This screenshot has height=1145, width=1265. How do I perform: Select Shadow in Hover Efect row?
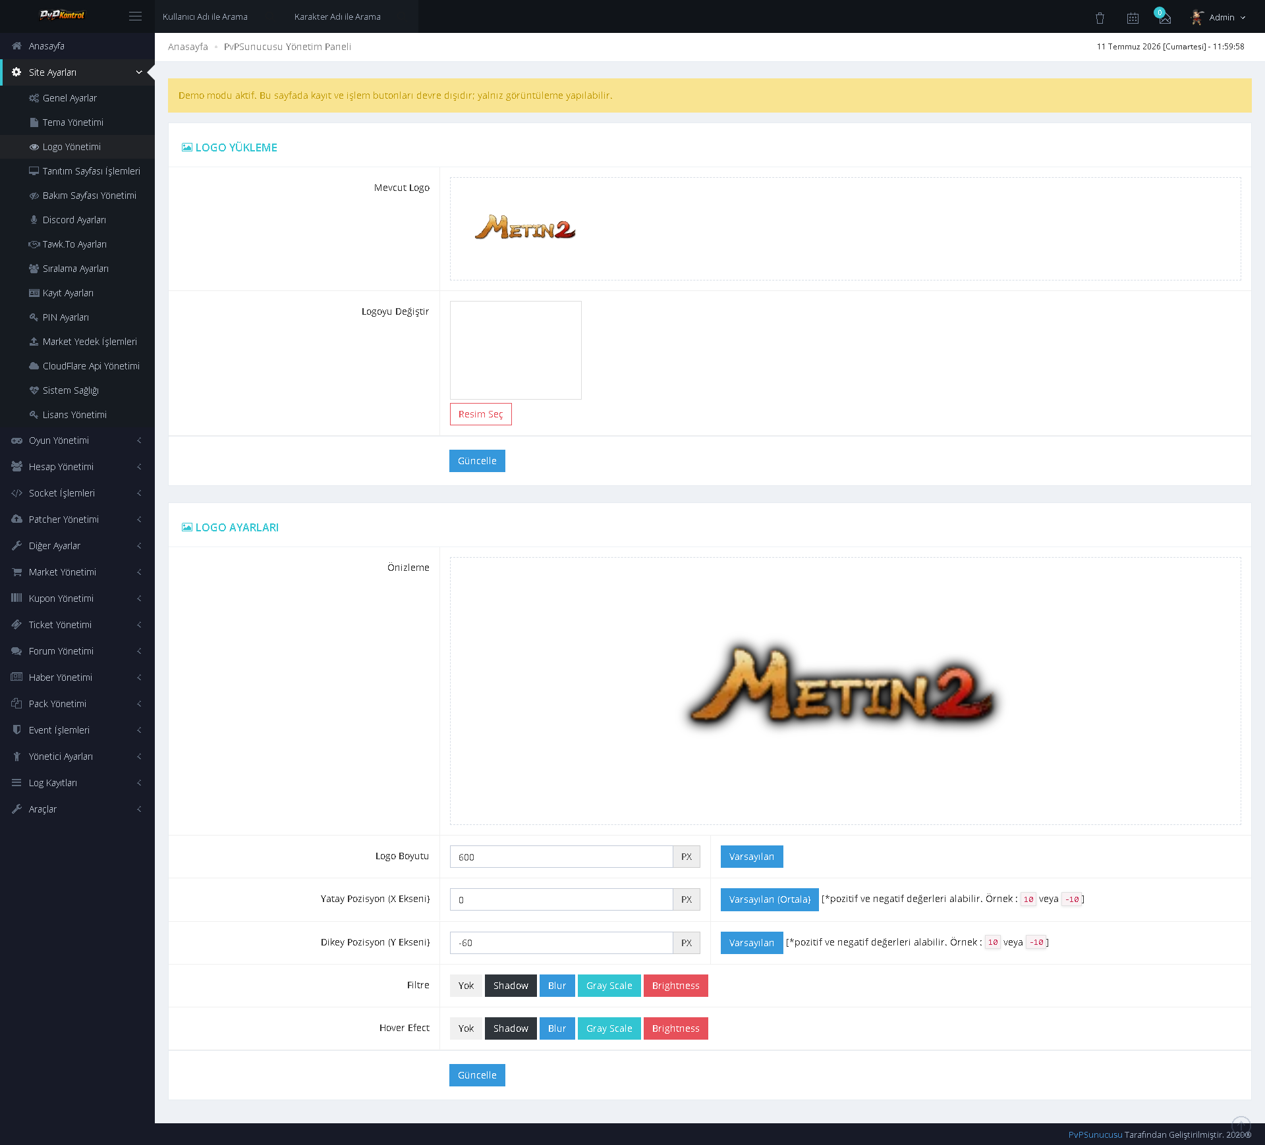[511, 1028]
